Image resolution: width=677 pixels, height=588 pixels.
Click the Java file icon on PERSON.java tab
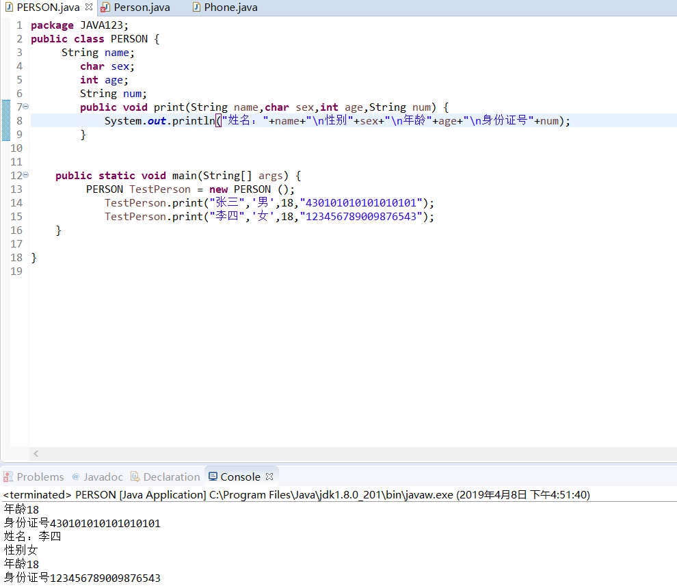(9, 8)
